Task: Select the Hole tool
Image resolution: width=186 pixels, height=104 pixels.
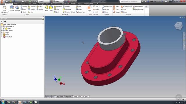Action: point(46,8)
